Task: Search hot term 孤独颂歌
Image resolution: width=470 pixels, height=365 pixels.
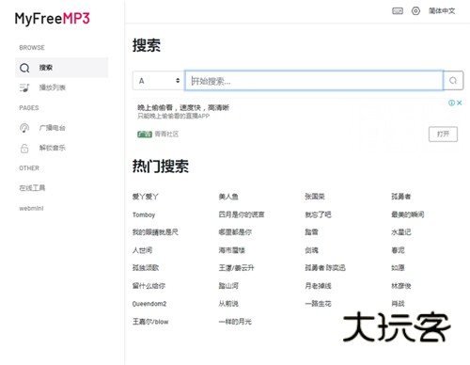Action: [146, 268]
